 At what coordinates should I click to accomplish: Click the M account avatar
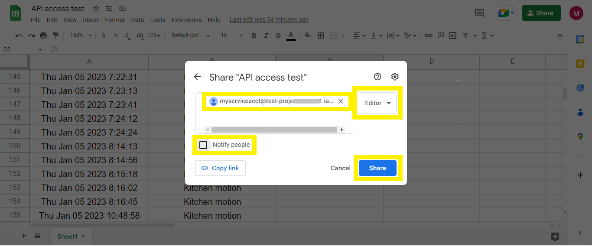pos(576,13)
